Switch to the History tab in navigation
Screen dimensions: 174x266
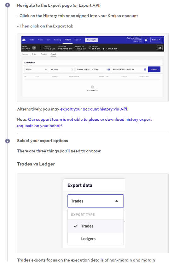coord(67,40)
